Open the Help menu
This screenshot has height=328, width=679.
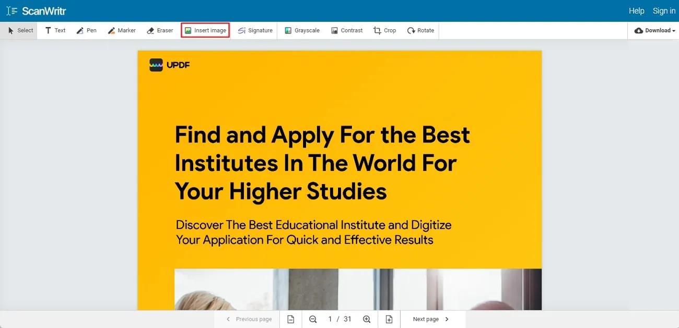pyautogui.click(x=636, y=10)
